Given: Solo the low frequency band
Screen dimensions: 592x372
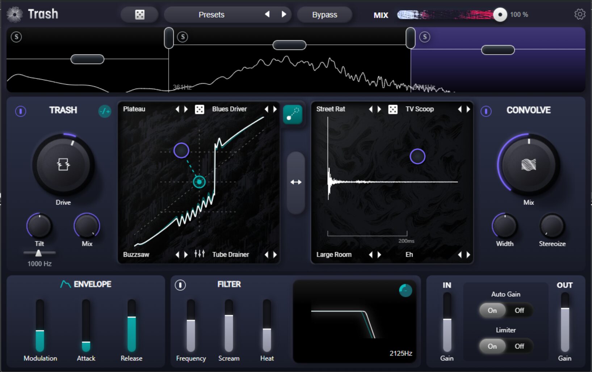Looking at the screenshot, I should (16, 37).
